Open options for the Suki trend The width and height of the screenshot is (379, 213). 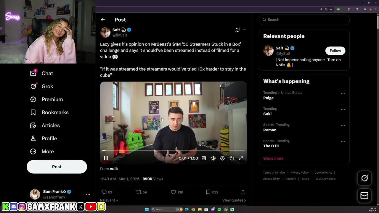pos(343,109)
